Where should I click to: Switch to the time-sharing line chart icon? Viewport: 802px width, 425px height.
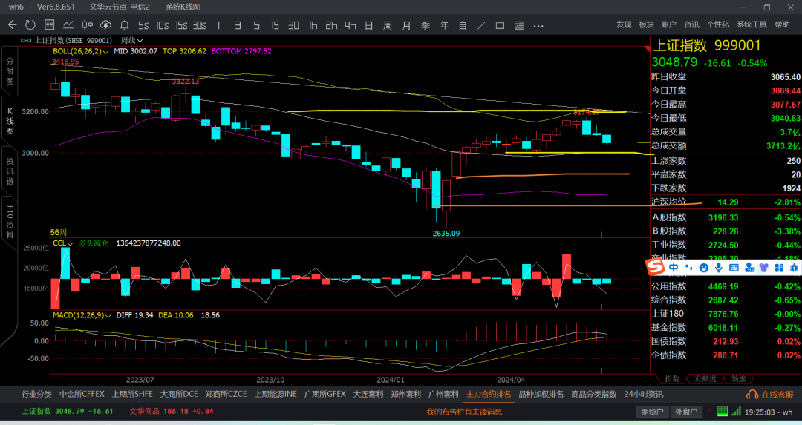(68, 25)
